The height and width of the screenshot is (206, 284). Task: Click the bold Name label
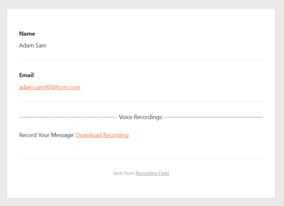(x=27, y=34)
